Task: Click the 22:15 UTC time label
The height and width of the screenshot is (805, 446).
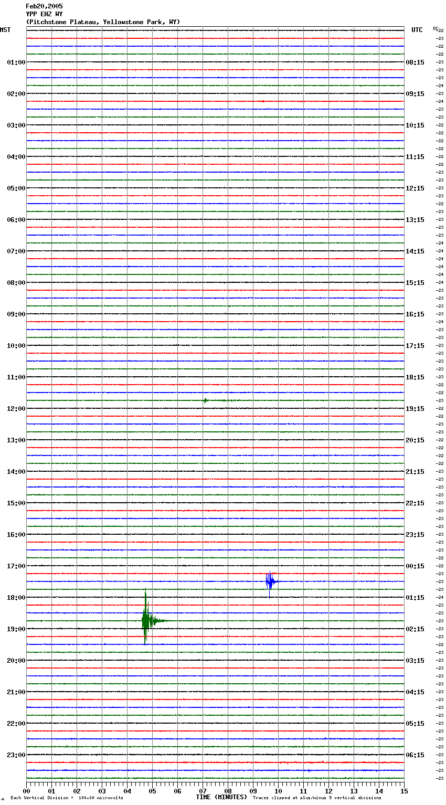Action: coord(415,503)
